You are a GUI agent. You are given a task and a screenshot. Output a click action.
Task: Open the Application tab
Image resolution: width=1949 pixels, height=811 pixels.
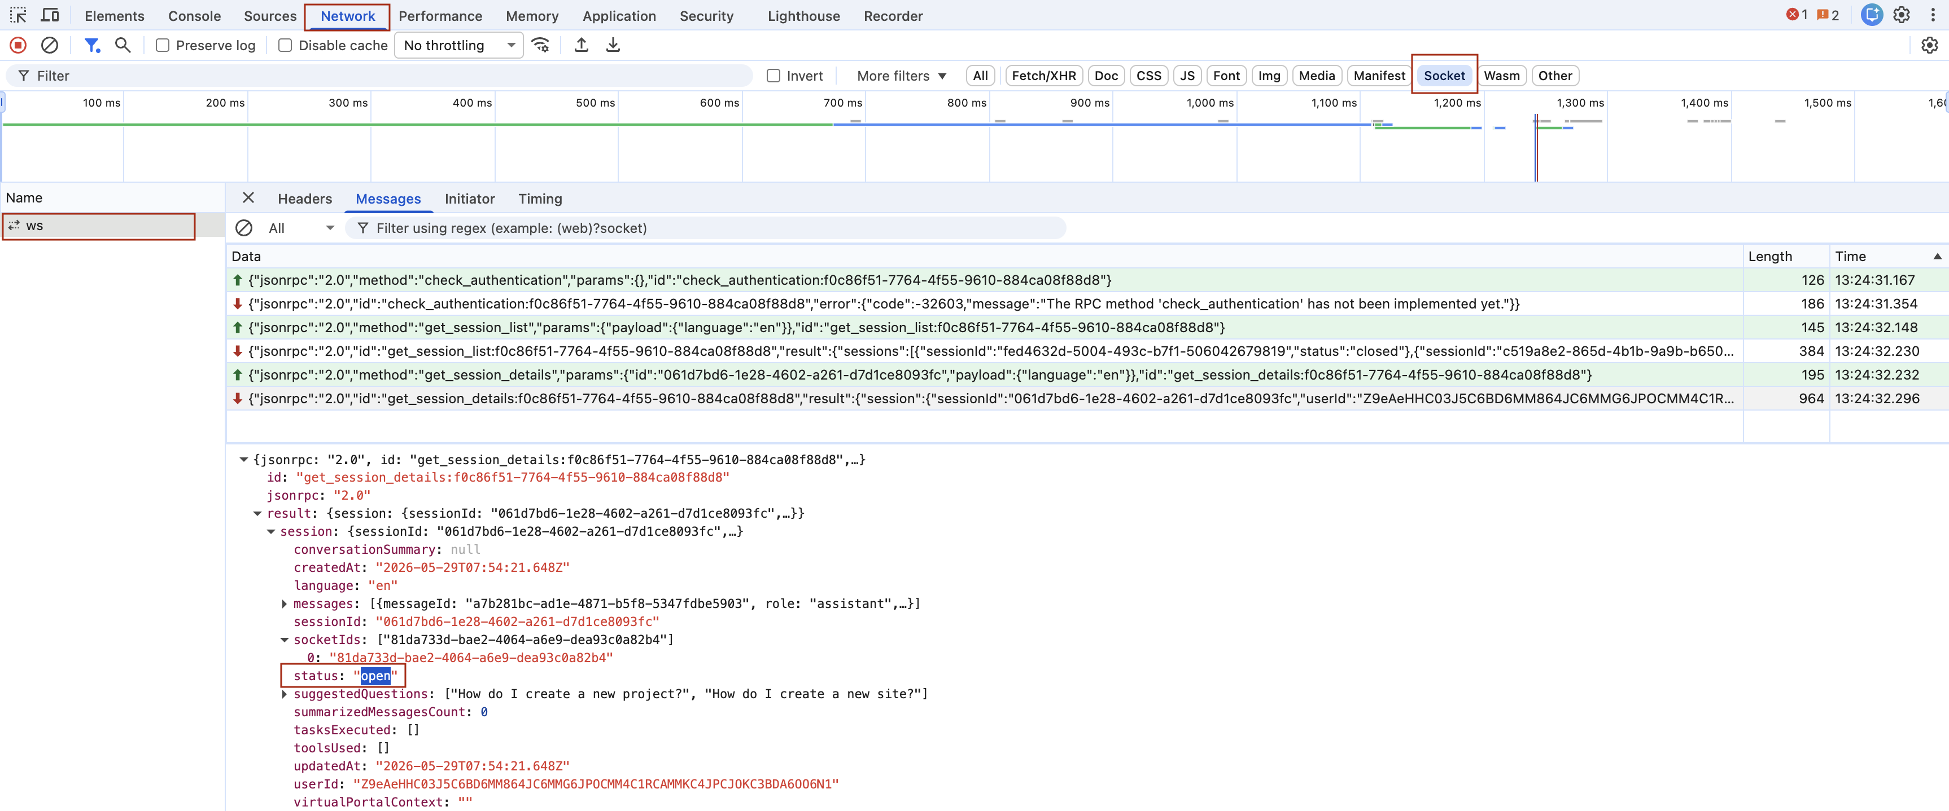[619, 16]
